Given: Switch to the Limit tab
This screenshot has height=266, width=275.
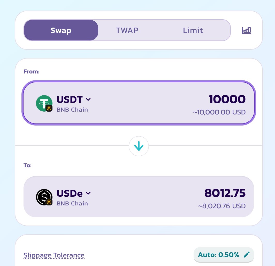Looking at the screenshot, I should point(193,30).
